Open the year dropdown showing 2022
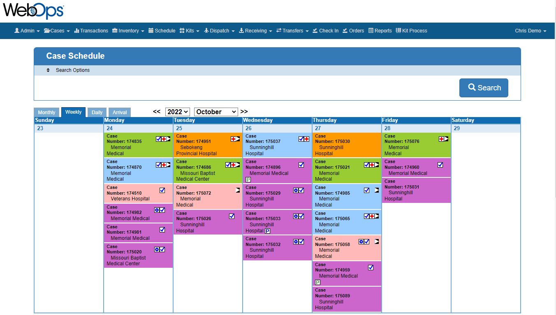556x315 pixels. click(x=177, y=112)
